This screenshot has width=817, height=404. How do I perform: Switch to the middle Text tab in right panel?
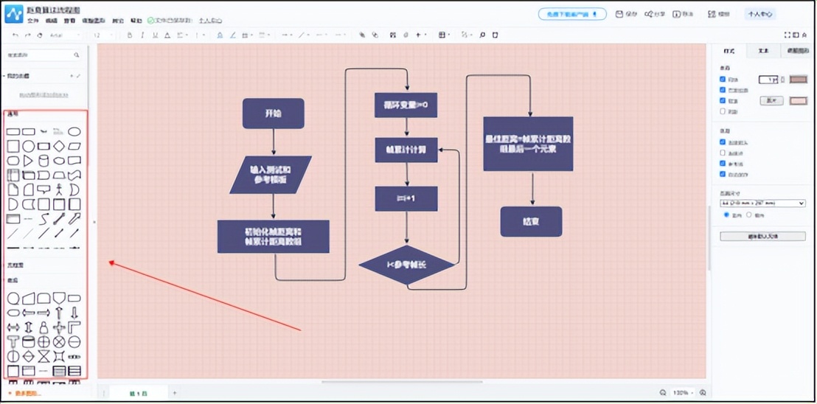tap(763, 51)
